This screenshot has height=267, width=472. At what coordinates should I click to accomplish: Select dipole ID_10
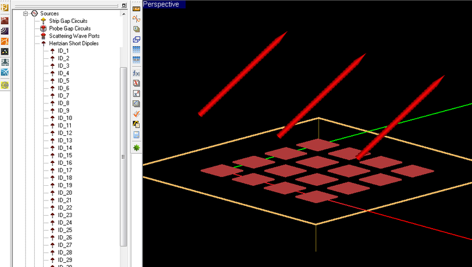click(65, 118)
